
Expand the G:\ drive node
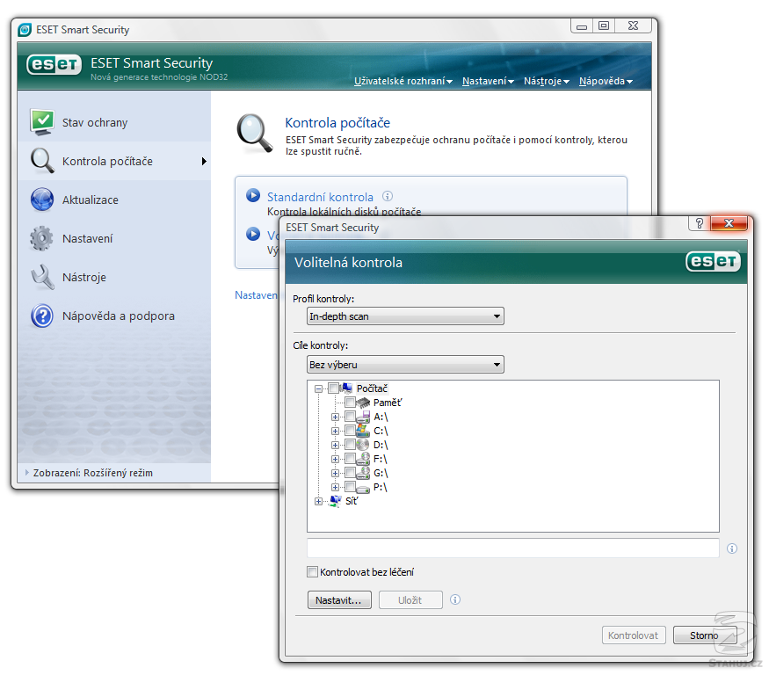coord(335,473)
